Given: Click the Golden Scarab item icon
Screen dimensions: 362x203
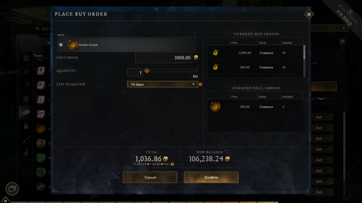Looking at the screenshot, I should (73, 45).
